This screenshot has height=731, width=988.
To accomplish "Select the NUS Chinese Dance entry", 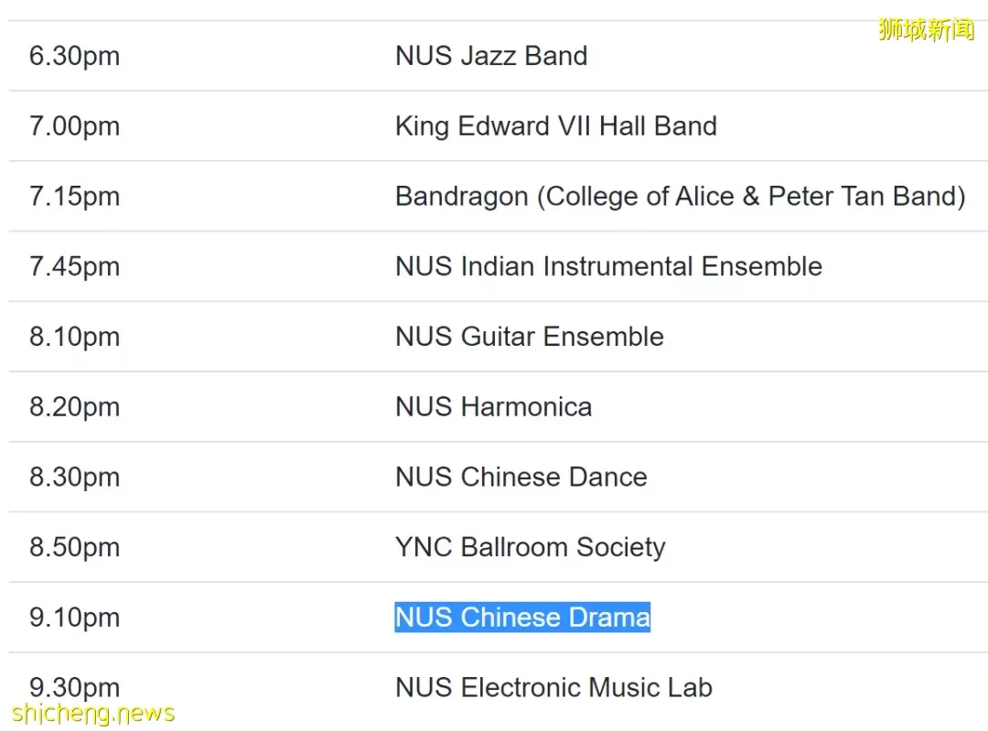I will coord(521,477).
